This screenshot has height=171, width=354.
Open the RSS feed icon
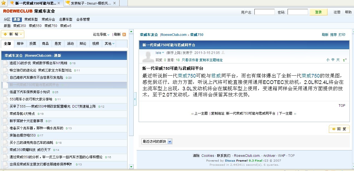tap(124, 34)
